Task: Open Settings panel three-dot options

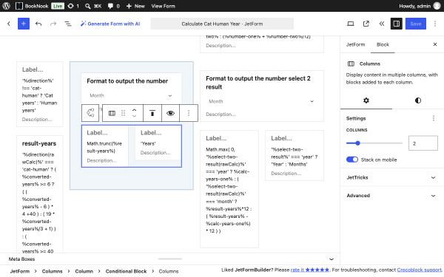Action: tap(434, 118)
